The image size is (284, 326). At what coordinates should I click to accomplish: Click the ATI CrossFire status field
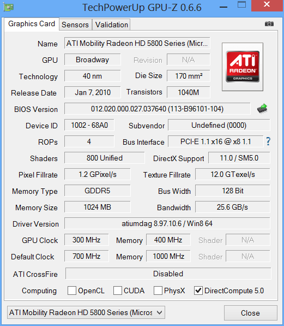click(x=168, y=274)
